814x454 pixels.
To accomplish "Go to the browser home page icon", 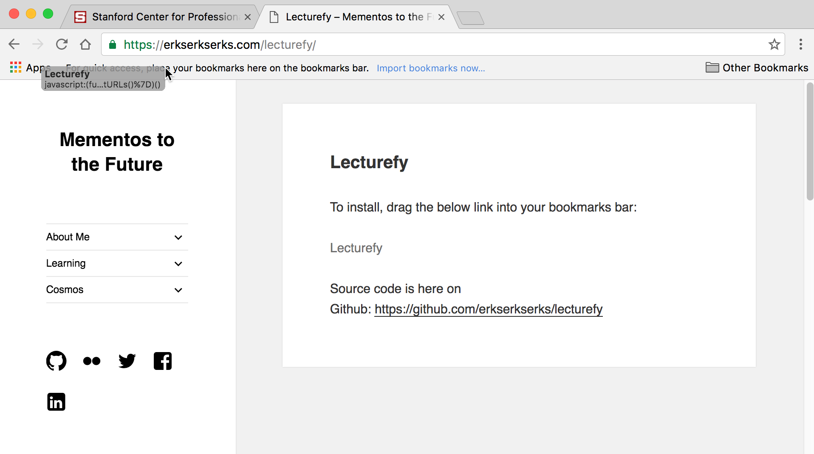I will [85, 44].
